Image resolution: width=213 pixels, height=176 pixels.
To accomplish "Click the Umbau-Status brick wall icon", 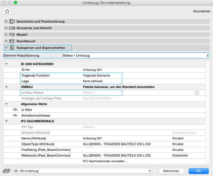I will (x=196, y=93).
